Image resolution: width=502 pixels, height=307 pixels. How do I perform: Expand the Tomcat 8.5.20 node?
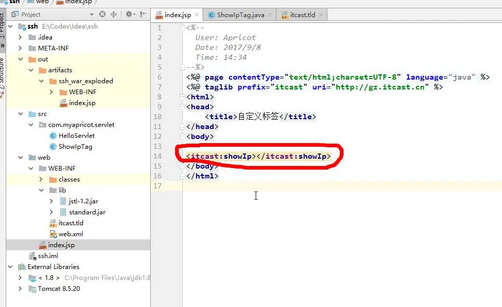pos(20,288)
